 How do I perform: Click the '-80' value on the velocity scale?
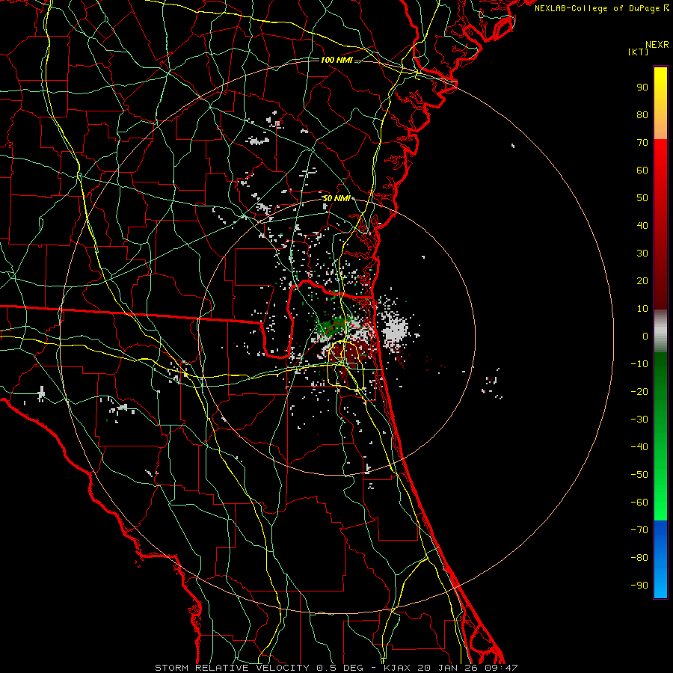click(x=639, y=558)
